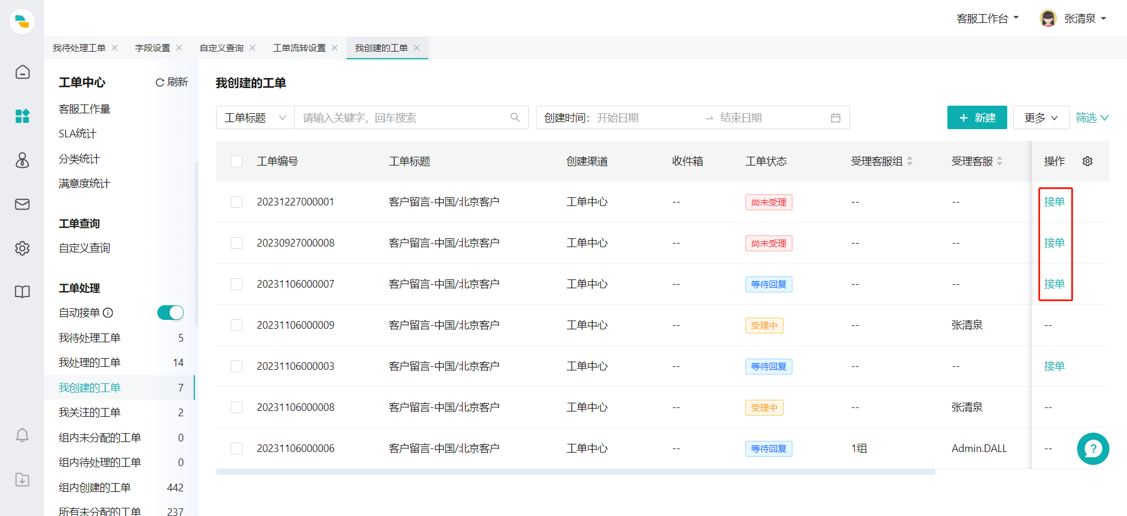
Task: Select SLA统计 in sidebar menu
Action: 77,133
